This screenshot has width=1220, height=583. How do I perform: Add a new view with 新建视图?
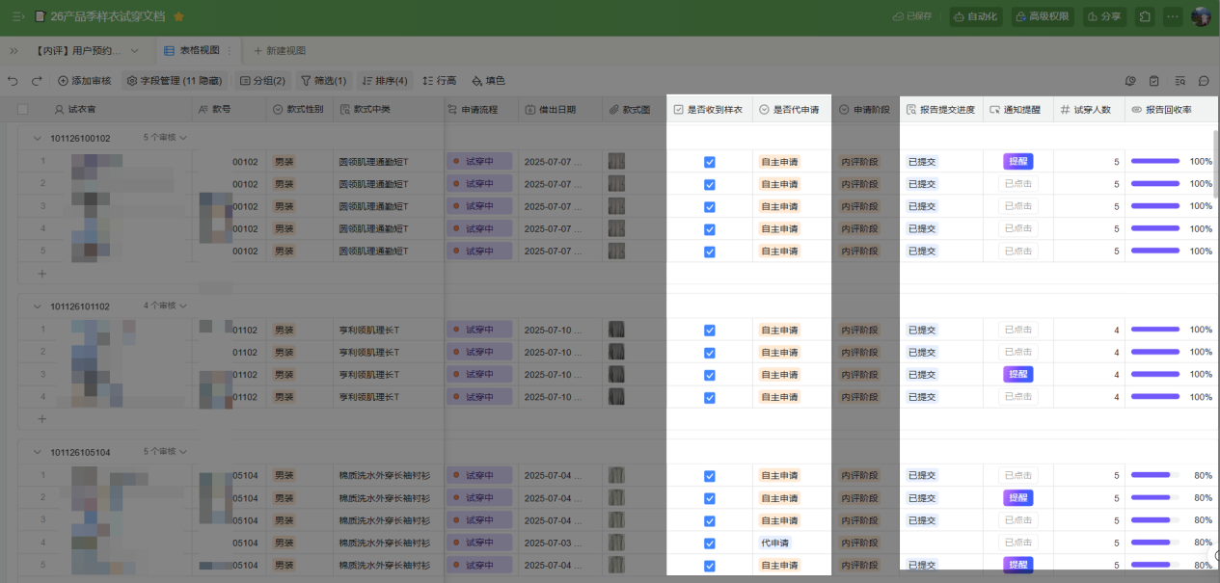coord(280,50)
